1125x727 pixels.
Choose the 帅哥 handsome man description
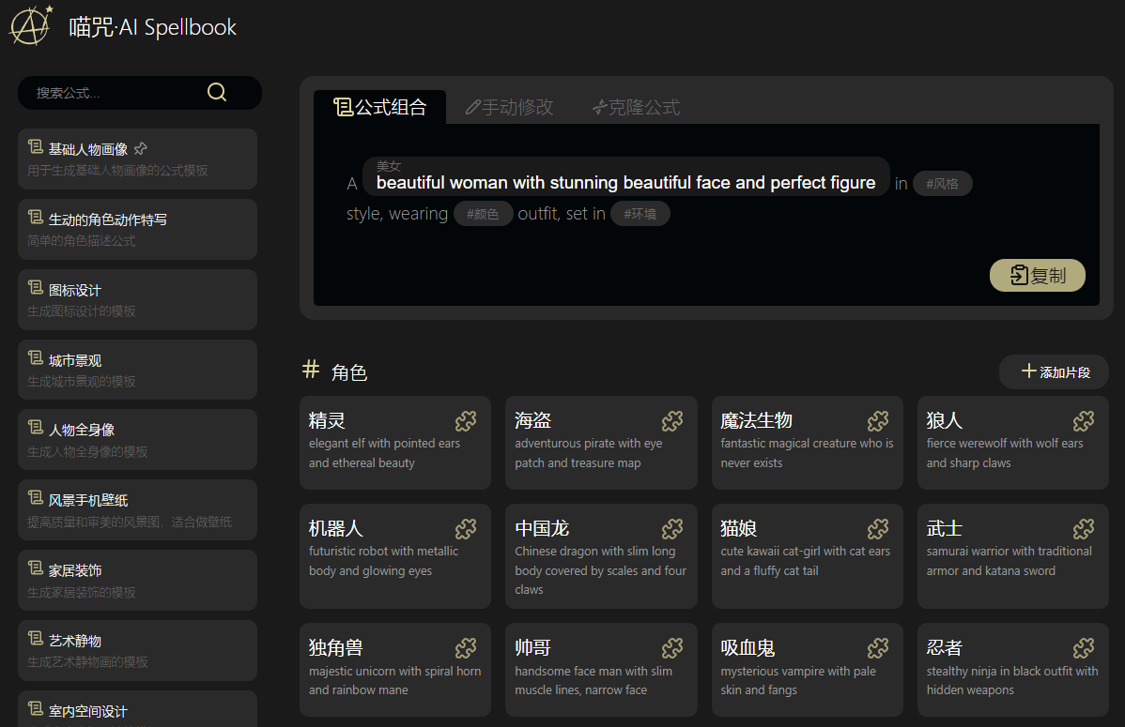(593, 680)
